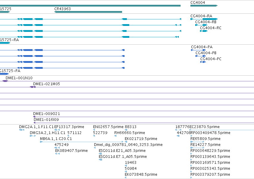
Task: Select the RP003379207.5prime feature
Action: [x=191, y=178]
